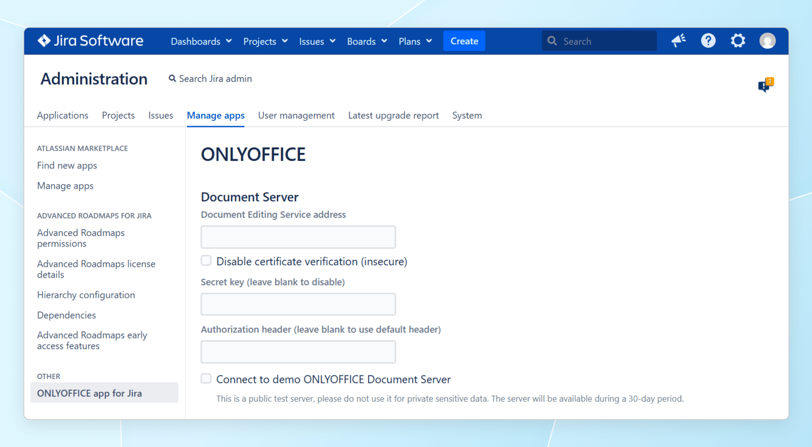Viewport: 812px width, 447px height.
Task: Focus the Secret key field
Action: coord(298,304)
